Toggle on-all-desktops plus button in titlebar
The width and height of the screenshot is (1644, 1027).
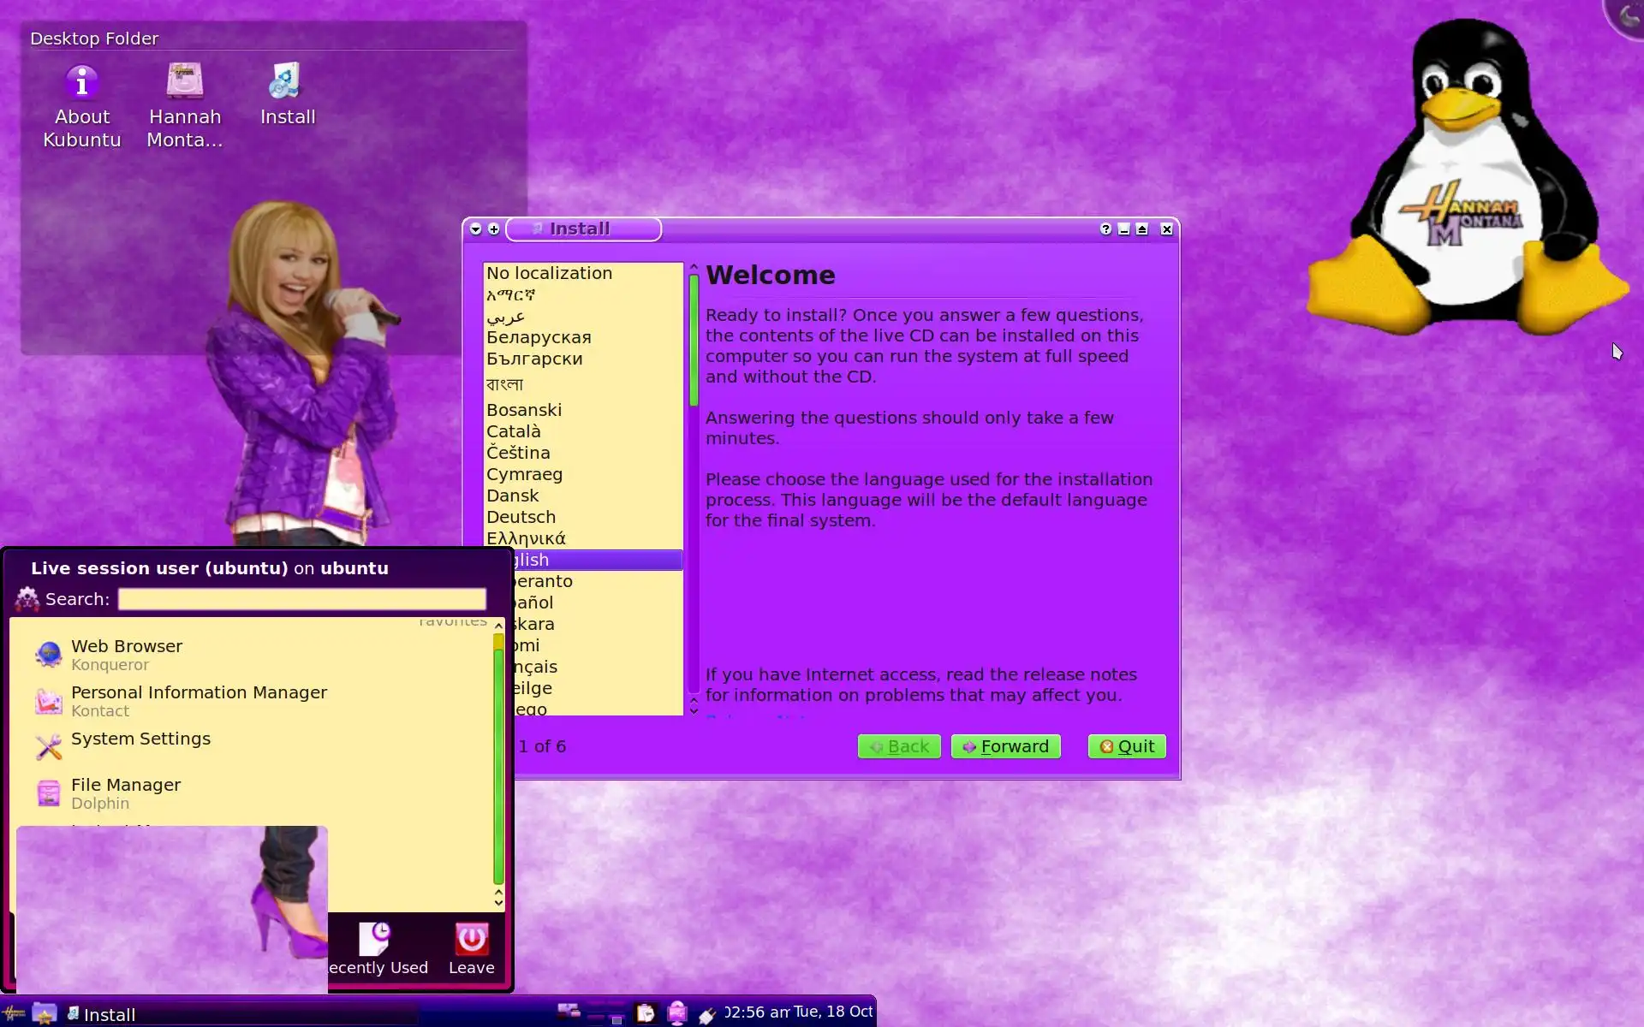pos(494,229)
